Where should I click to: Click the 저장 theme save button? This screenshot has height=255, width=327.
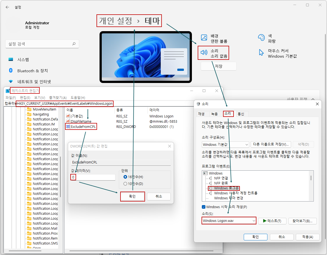(x=219, y=66)
